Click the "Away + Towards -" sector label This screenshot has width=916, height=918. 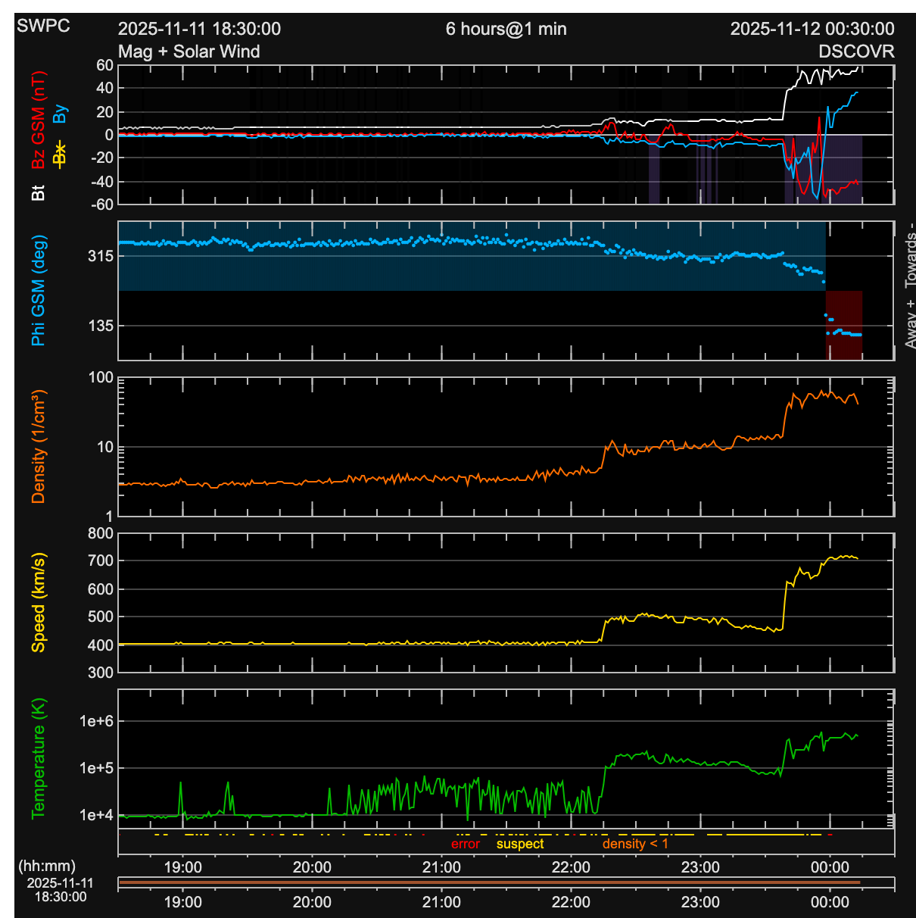point(909,286)
